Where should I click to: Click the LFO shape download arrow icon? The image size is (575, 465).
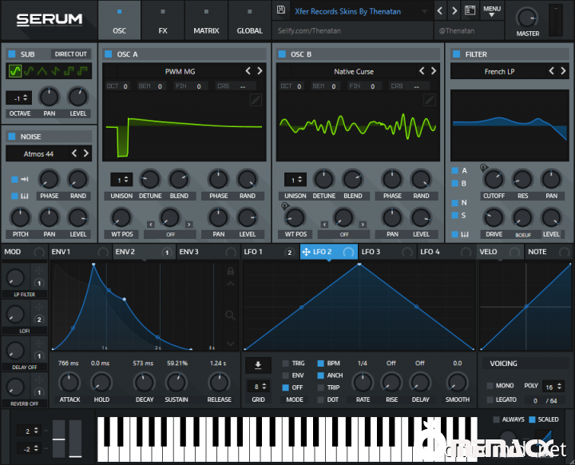258,365
